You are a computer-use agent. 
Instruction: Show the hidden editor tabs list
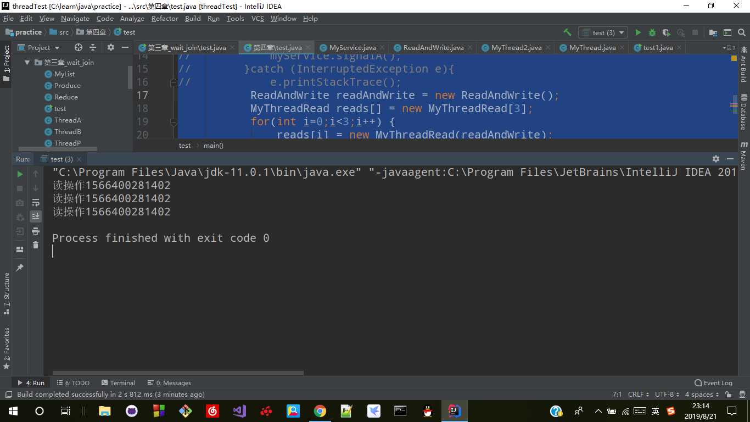pyautogui.click(x=729, y=48)
